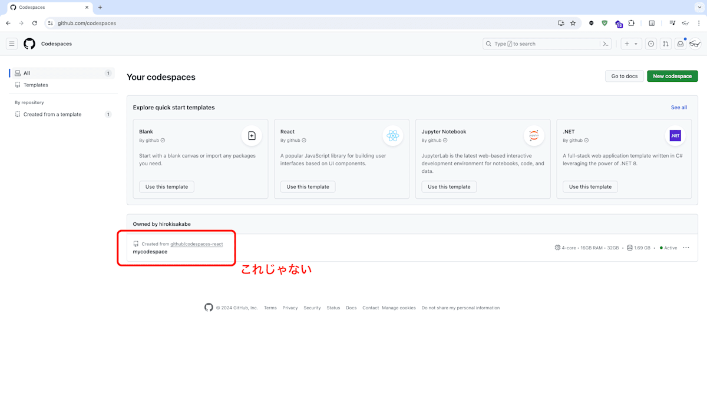
Task: Click the See all templates link
Action: coord(679,107)
